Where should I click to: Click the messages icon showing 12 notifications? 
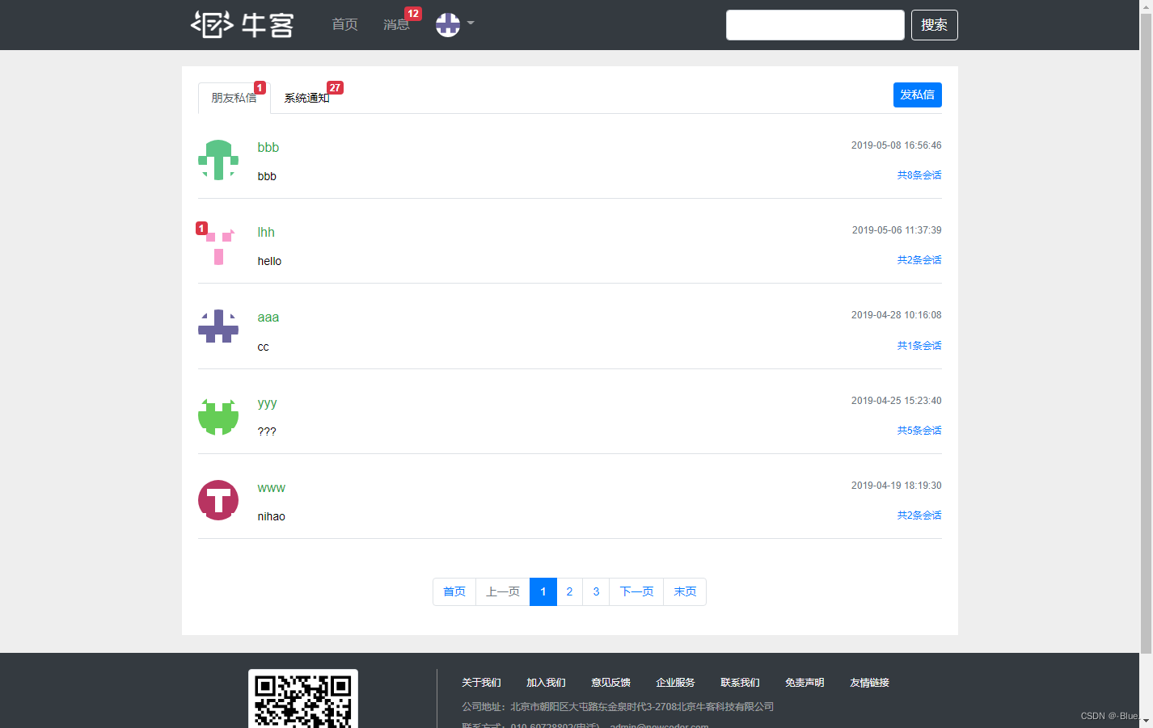(x=397, y=25)
